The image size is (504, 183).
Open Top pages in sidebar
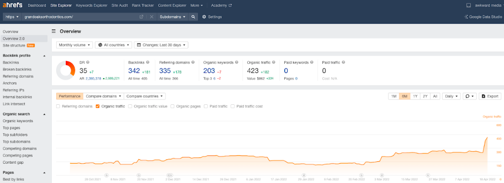click(x=11, y=128)
